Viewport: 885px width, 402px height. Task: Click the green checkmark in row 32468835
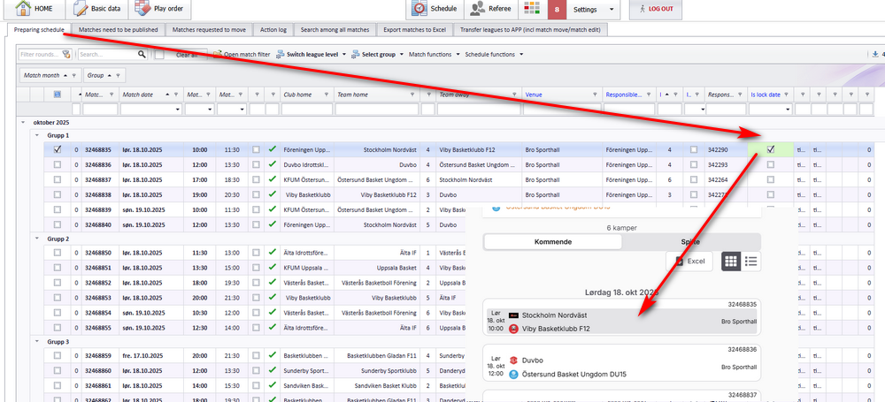(273, 150)
